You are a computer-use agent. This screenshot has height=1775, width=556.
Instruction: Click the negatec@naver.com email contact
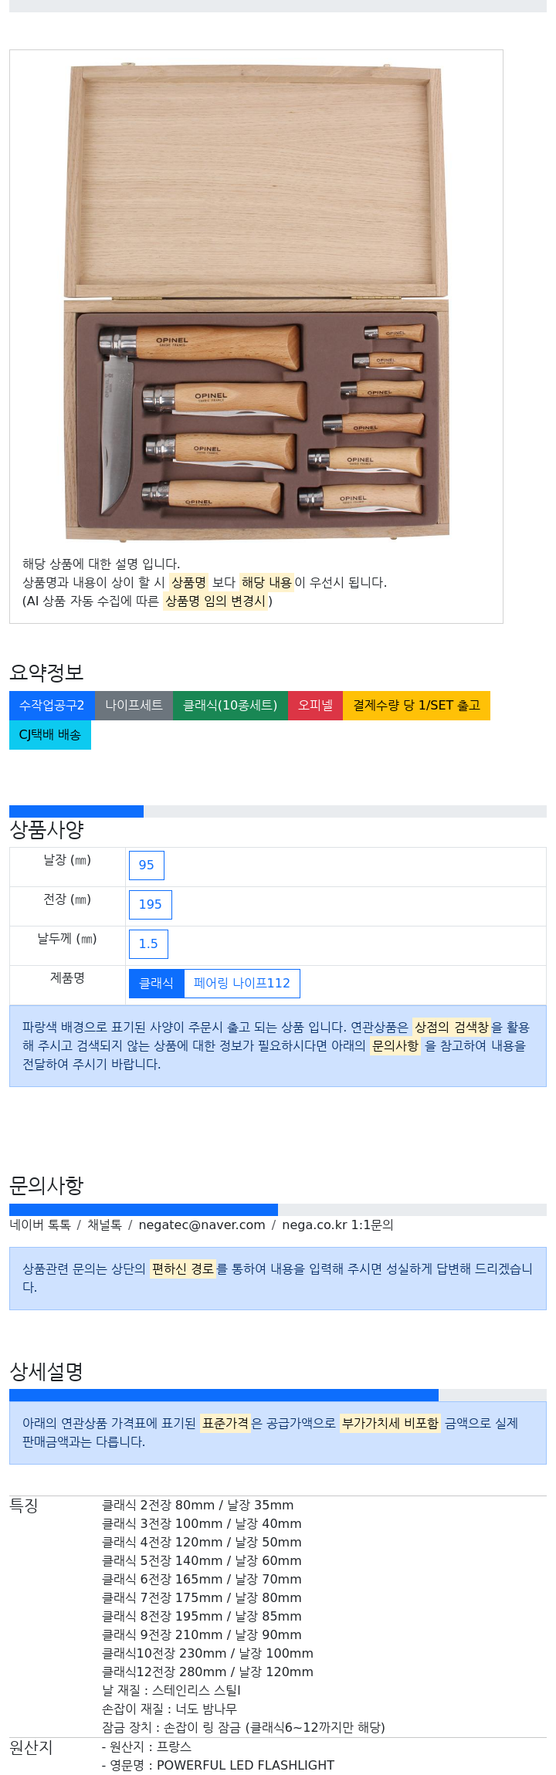pyautogui.click(x=202, y=1225)
